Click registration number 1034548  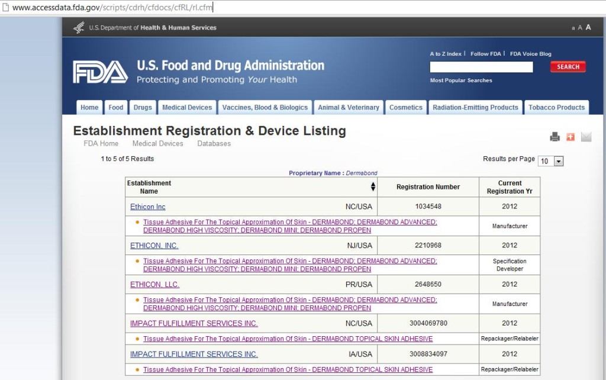(x=428, y=207)
